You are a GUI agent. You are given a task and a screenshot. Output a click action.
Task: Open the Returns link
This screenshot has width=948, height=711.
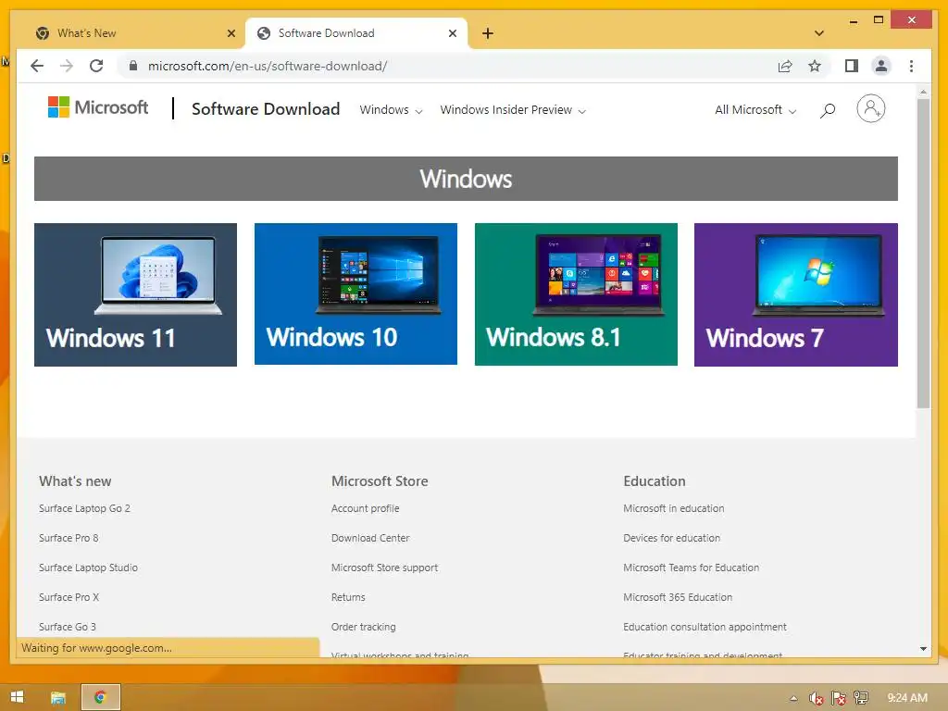coord(348,597)
